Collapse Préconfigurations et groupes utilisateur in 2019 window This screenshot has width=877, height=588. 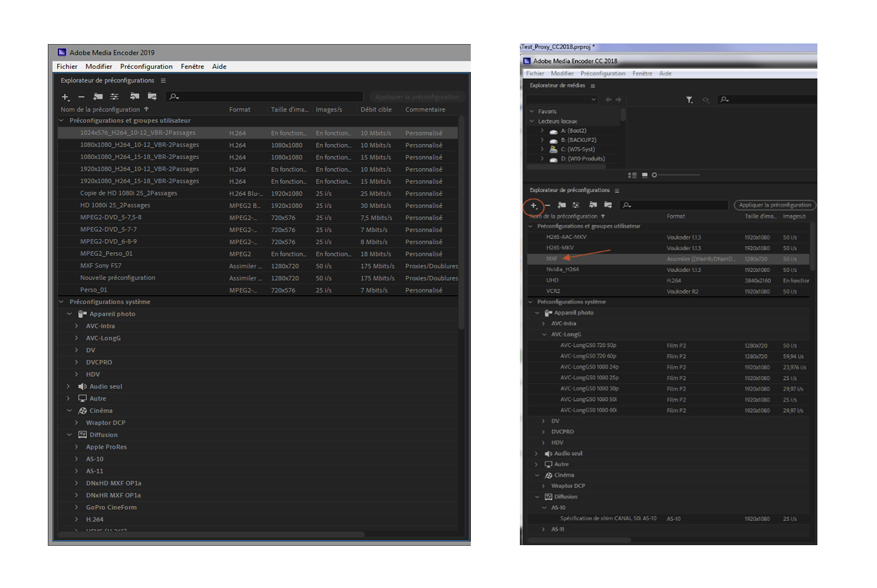coord(61,121)
